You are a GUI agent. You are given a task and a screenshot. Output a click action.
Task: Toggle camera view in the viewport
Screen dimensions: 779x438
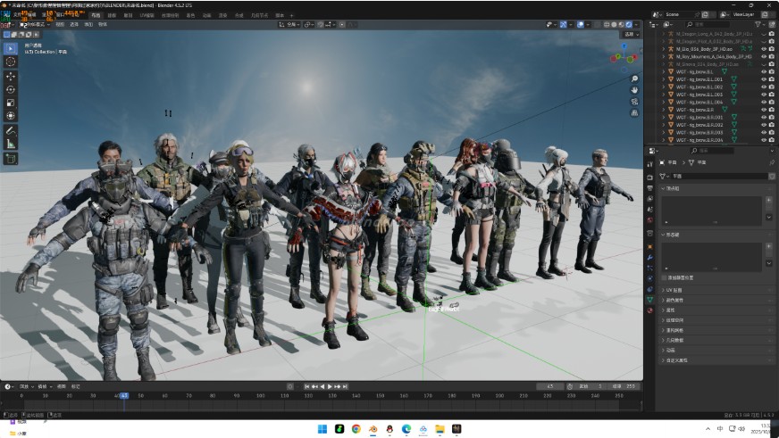pyautogui.click(x=634, y=102)
